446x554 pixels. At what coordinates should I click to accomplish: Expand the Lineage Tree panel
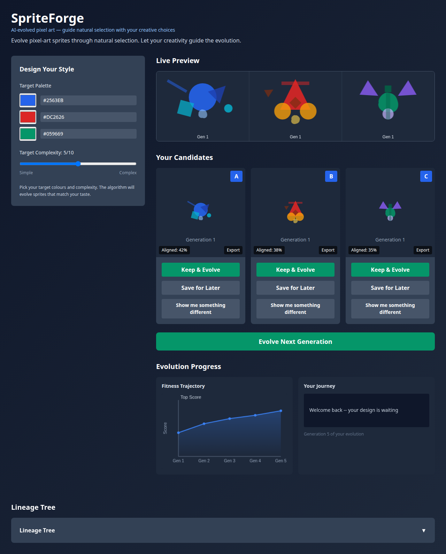pos(223,530)
